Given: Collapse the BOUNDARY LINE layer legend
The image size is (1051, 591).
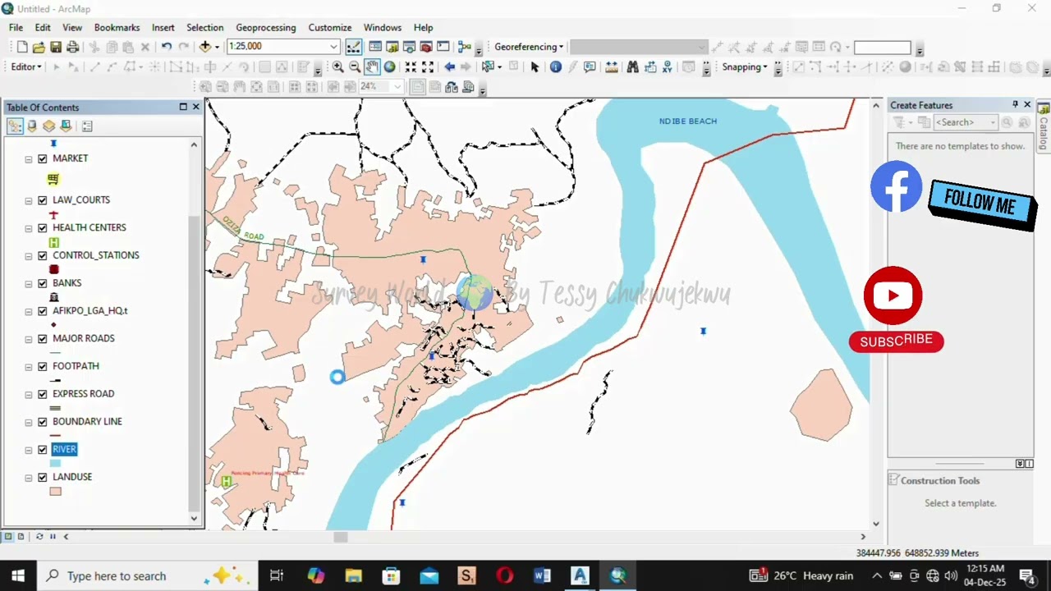Looking at the screenshot, I should click(x=29, y=422).
